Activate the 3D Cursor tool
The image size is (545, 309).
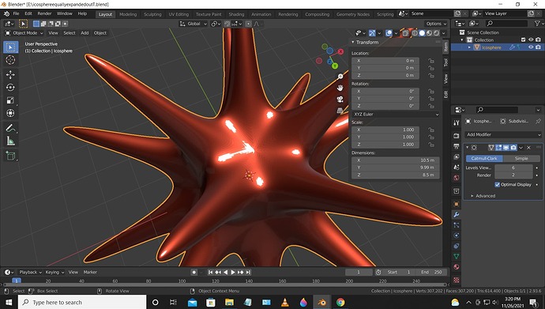coord(10,60)
